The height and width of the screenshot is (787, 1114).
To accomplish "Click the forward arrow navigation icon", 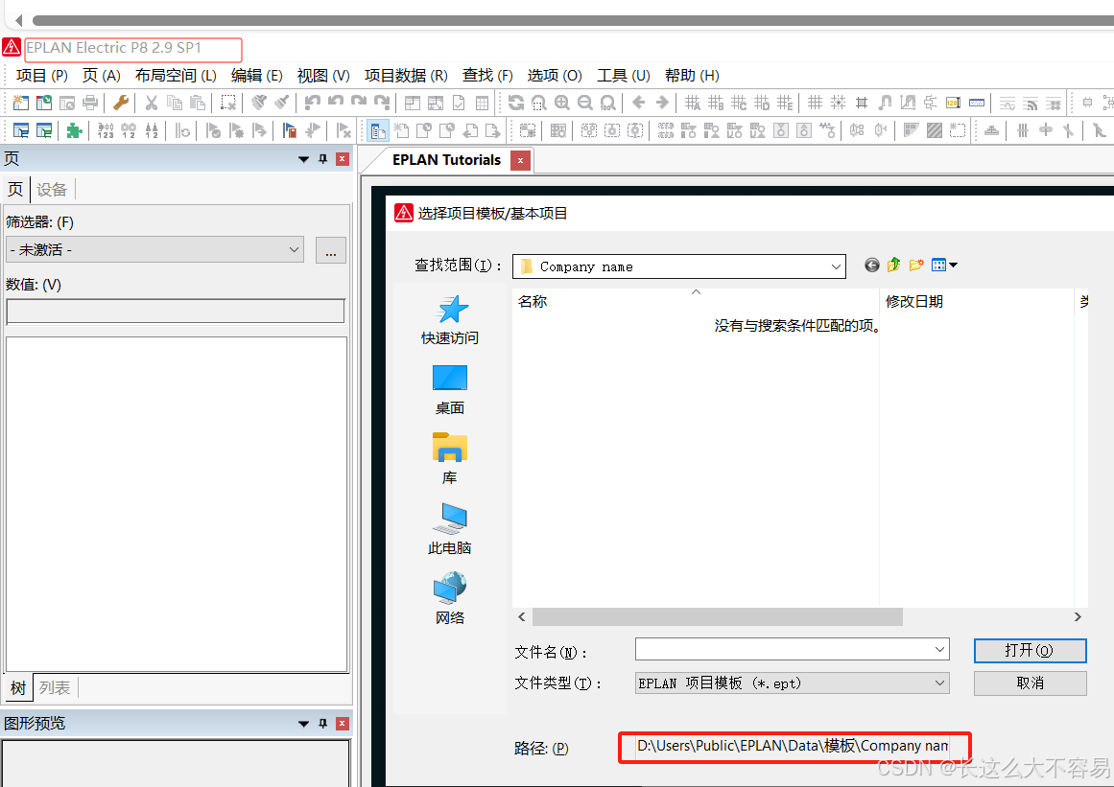I will click(662, 103).
